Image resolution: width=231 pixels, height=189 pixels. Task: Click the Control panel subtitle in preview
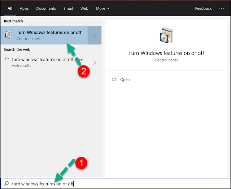[x=166, y=60]
